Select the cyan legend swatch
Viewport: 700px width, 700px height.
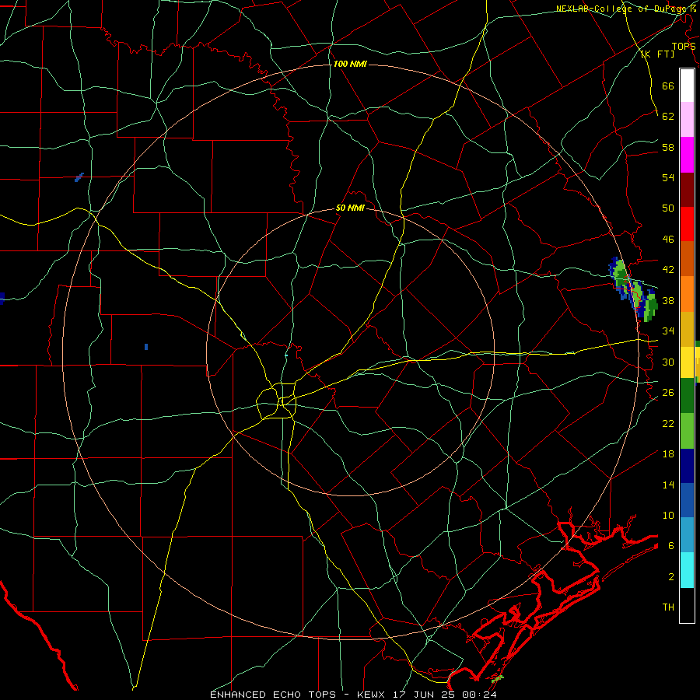(x=687, y=570)
